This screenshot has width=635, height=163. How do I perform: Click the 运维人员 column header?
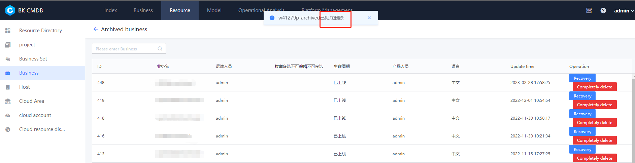click(x=224, y=67)
